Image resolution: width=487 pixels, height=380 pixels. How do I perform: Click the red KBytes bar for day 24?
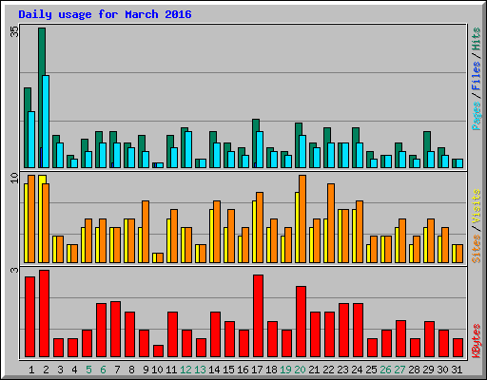coord(358,330)
